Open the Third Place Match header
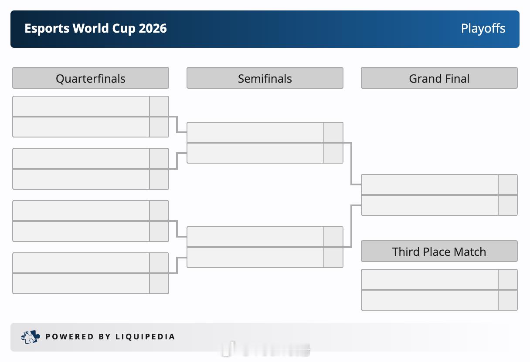 [439, 251]
